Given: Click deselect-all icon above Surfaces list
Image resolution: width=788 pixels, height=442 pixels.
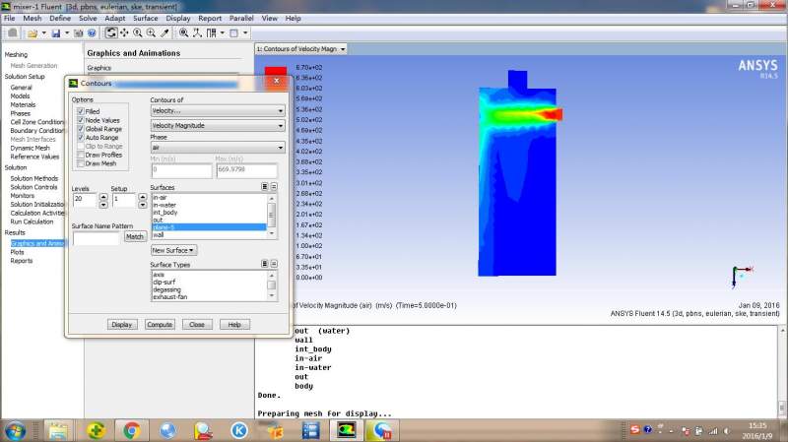Looking at the screenshot, I should [x=274, y=187].
